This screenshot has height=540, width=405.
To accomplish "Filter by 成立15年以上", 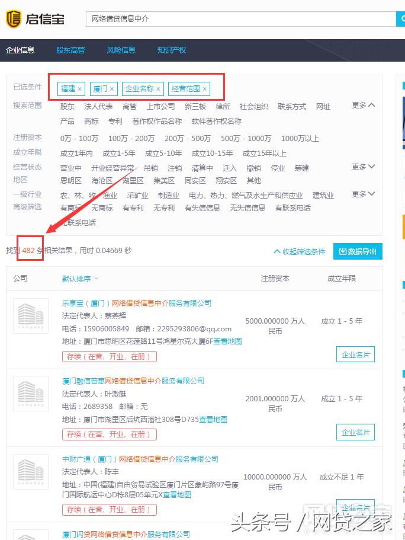I will [x=264, y=154].
